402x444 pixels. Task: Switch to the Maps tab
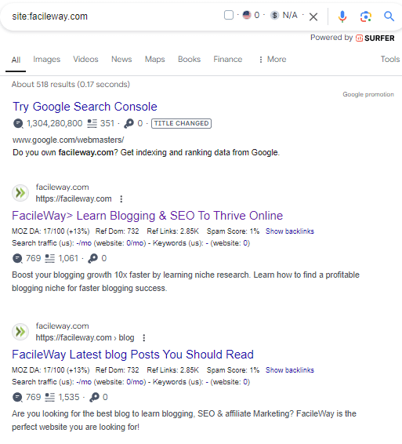point(154,59)
